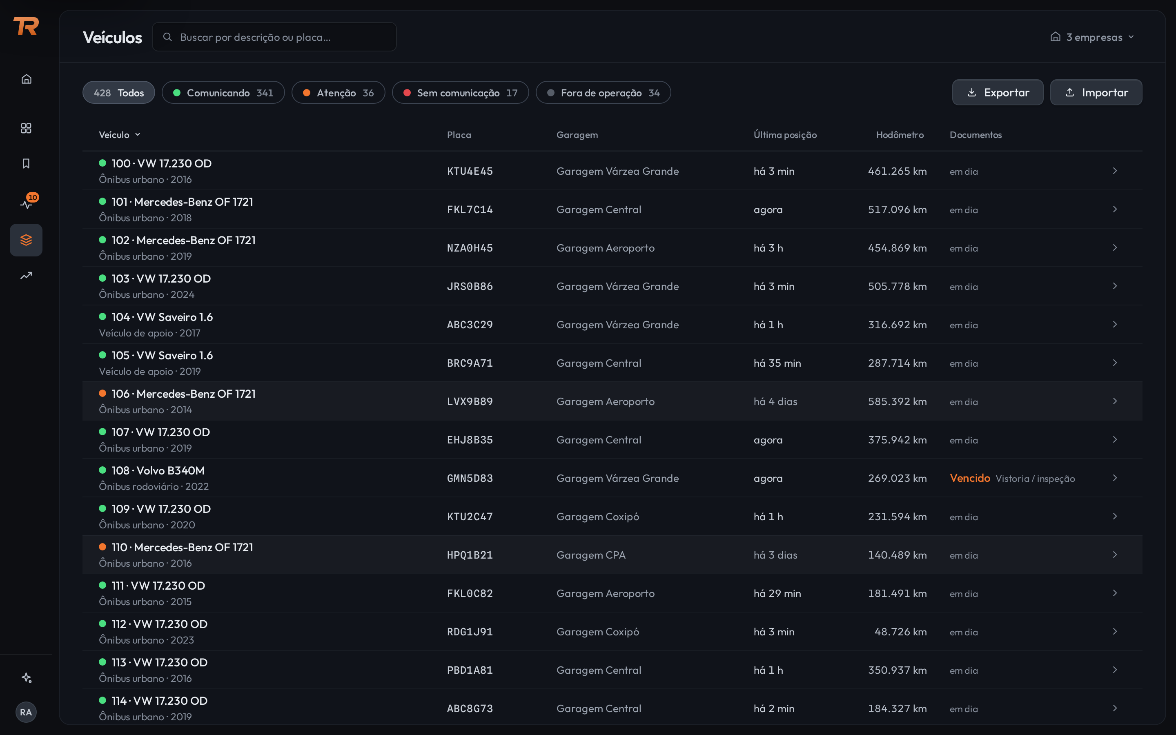Screen dimensions: 1176x735
Task: Select the Todos filter tab
Action: click(x=118, y=92)
